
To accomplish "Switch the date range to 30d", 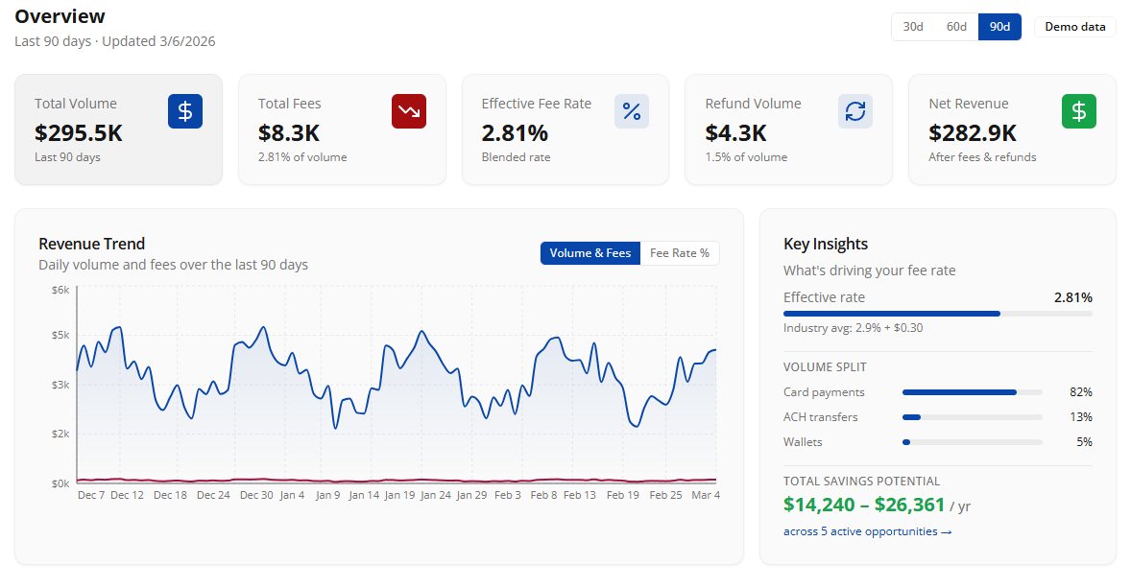I will pyautogui.click(x=913, y=27).
